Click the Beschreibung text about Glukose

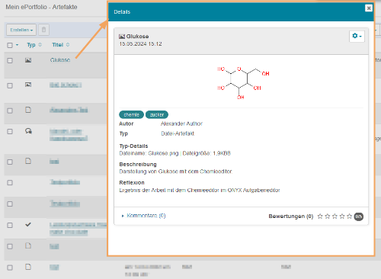176,172
